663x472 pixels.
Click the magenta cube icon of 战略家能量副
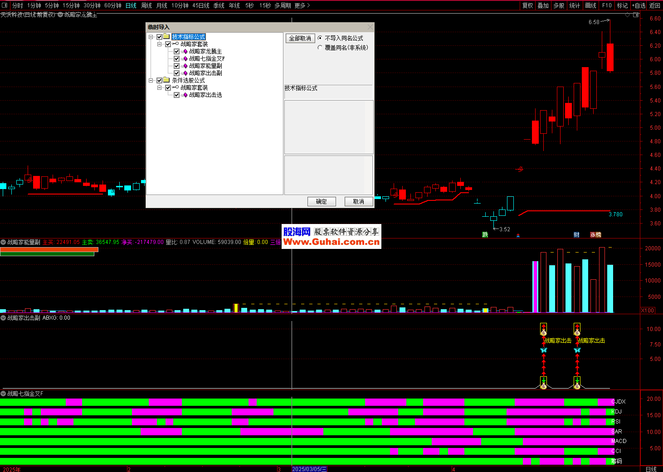point(185,66)
